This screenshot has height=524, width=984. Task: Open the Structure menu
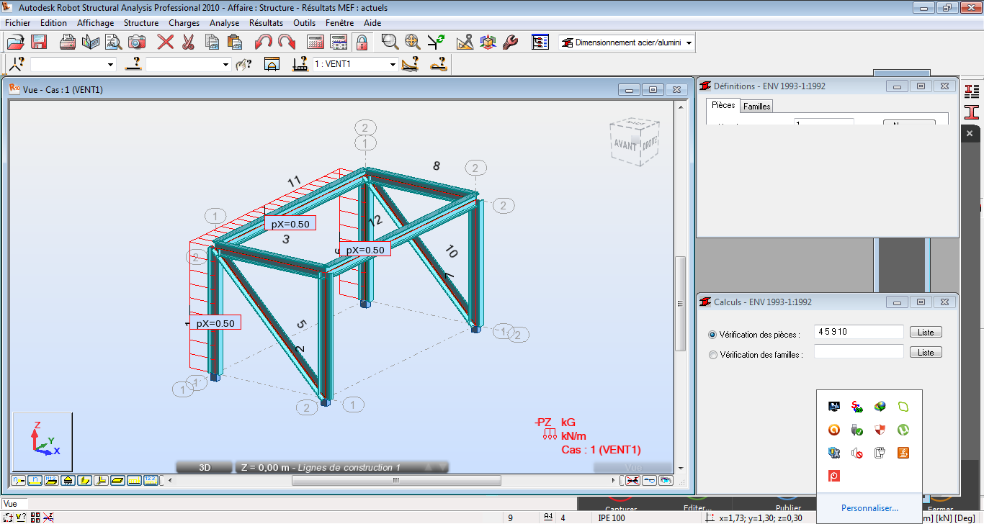click(141, 23)
